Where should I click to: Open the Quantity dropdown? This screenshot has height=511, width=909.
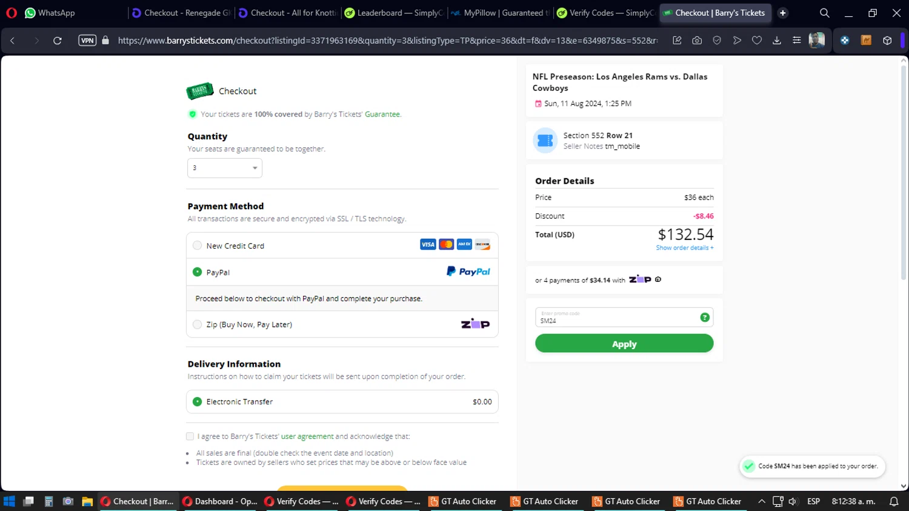225,168
